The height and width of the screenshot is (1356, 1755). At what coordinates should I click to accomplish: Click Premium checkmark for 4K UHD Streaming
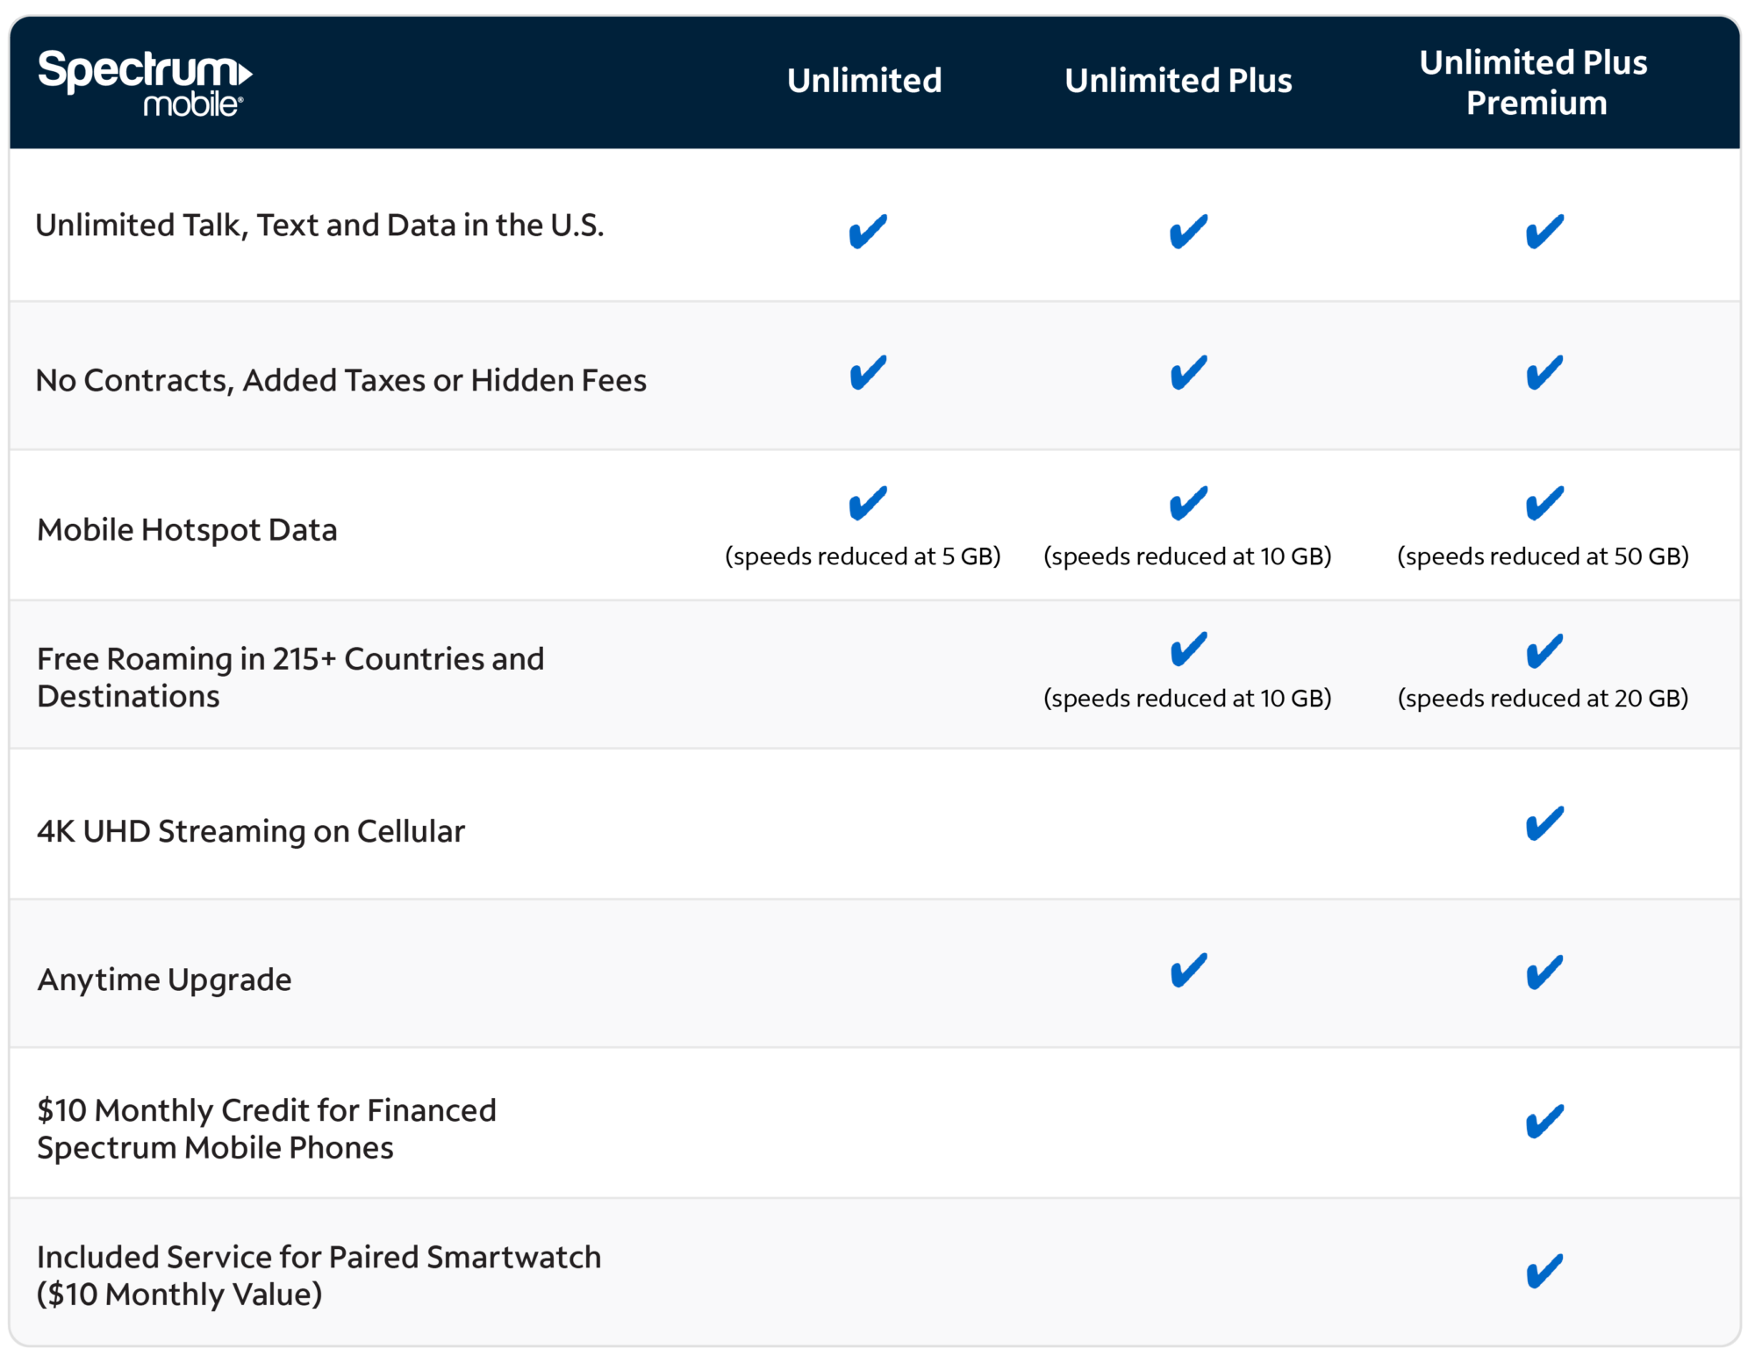[x=1544, y=823]
